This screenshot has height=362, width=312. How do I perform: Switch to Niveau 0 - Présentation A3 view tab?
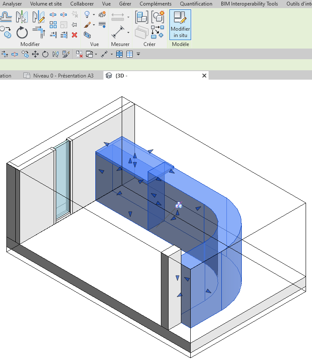pyautogui.click(x=63, y=76)
